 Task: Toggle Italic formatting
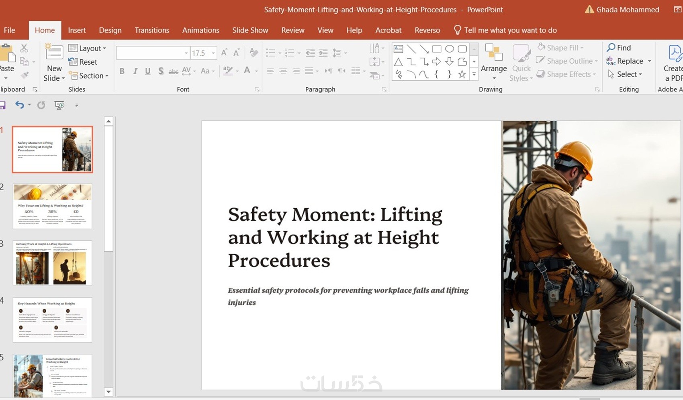pyautogui.click(x=135, y=71)
